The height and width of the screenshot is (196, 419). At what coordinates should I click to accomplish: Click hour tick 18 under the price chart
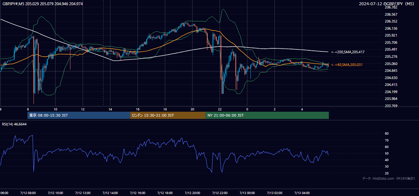165,109
